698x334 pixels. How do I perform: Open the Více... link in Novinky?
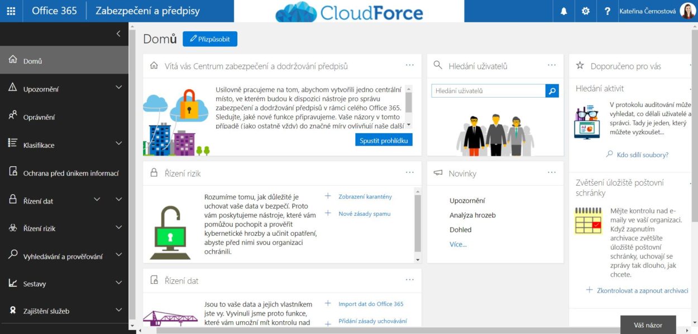click(x=458, y=244)
